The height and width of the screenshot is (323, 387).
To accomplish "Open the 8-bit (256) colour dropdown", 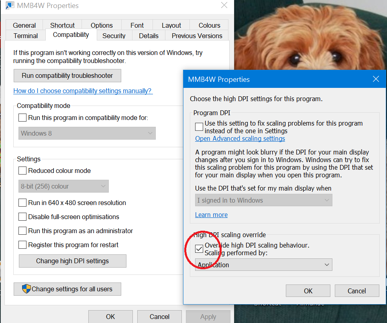I will 63,186.
